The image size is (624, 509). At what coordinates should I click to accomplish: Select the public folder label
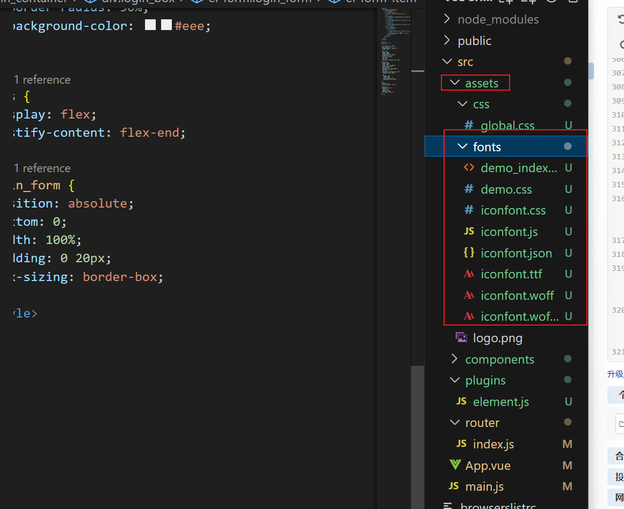[x=474, y=41]
